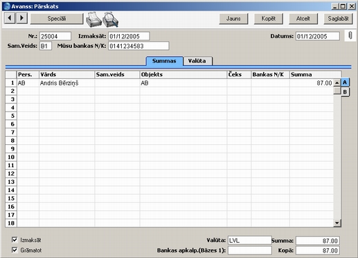Image resolution: width=358 pixels, height=258 pixels.
Task: Select flip B side tab
Action: click(345, 92)
